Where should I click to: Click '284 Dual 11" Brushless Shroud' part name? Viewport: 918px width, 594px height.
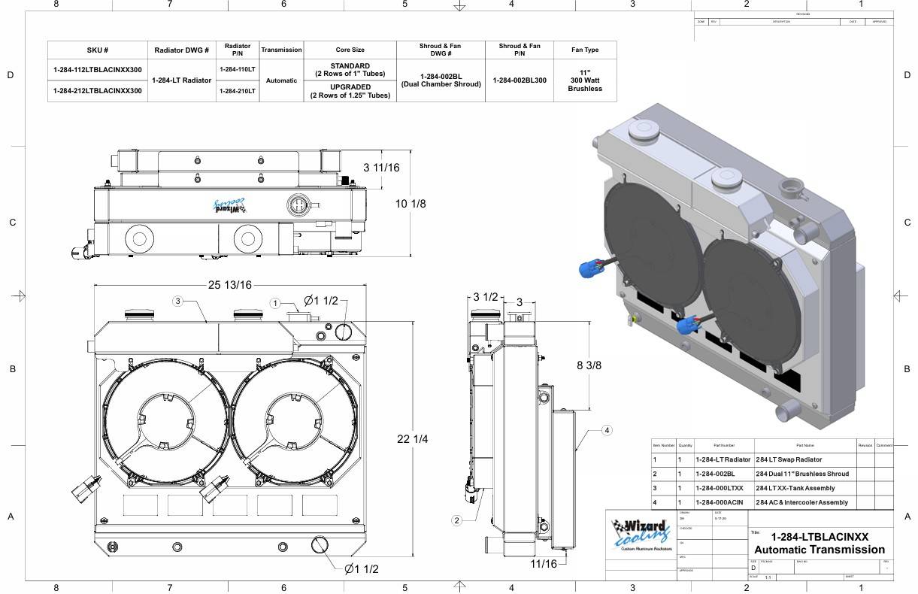point(802,474)
